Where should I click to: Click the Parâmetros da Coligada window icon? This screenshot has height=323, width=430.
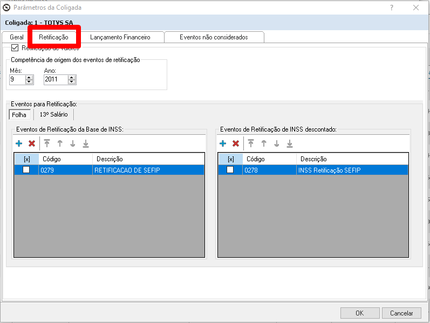[x=6, y=8]
